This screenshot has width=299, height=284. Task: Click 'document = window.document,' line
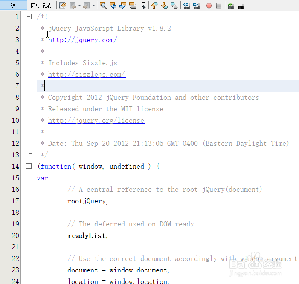(x=118, y=270)
